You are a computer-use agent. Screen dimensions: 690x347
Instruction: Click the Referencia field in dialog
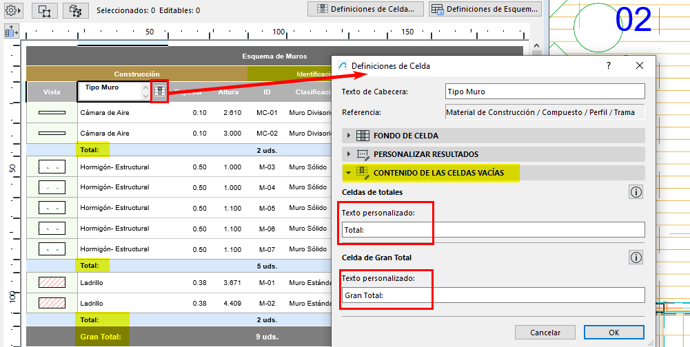point(545,112)
